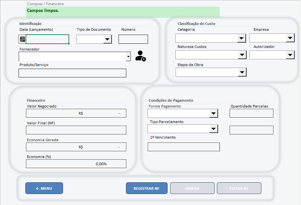
Task: Click the 'Classificação do Custo' heading
Action: [196, 24]
